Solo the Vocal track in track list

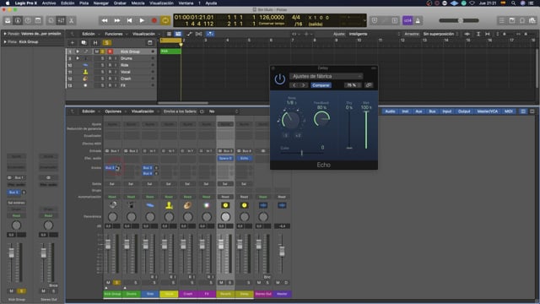tap(102, 72)
